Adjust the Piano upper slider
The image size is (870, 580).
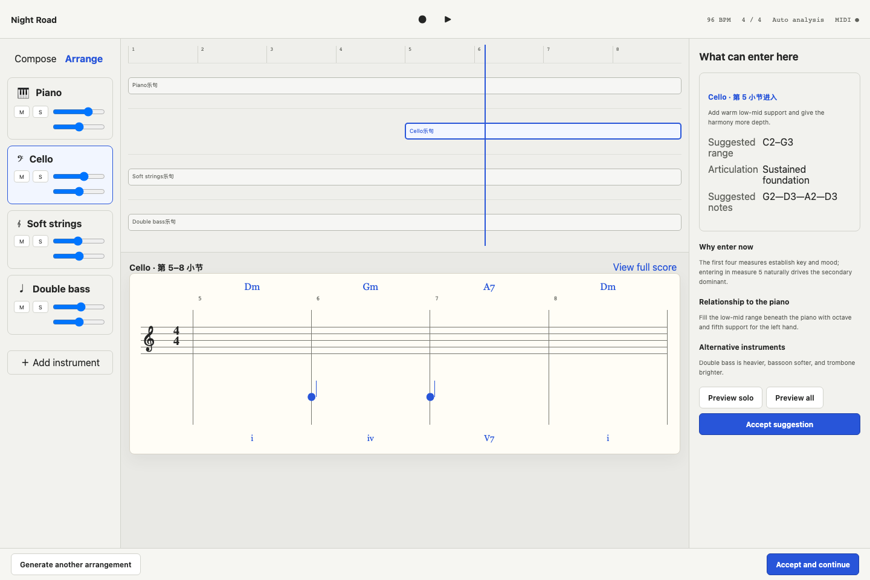(79, 112)
